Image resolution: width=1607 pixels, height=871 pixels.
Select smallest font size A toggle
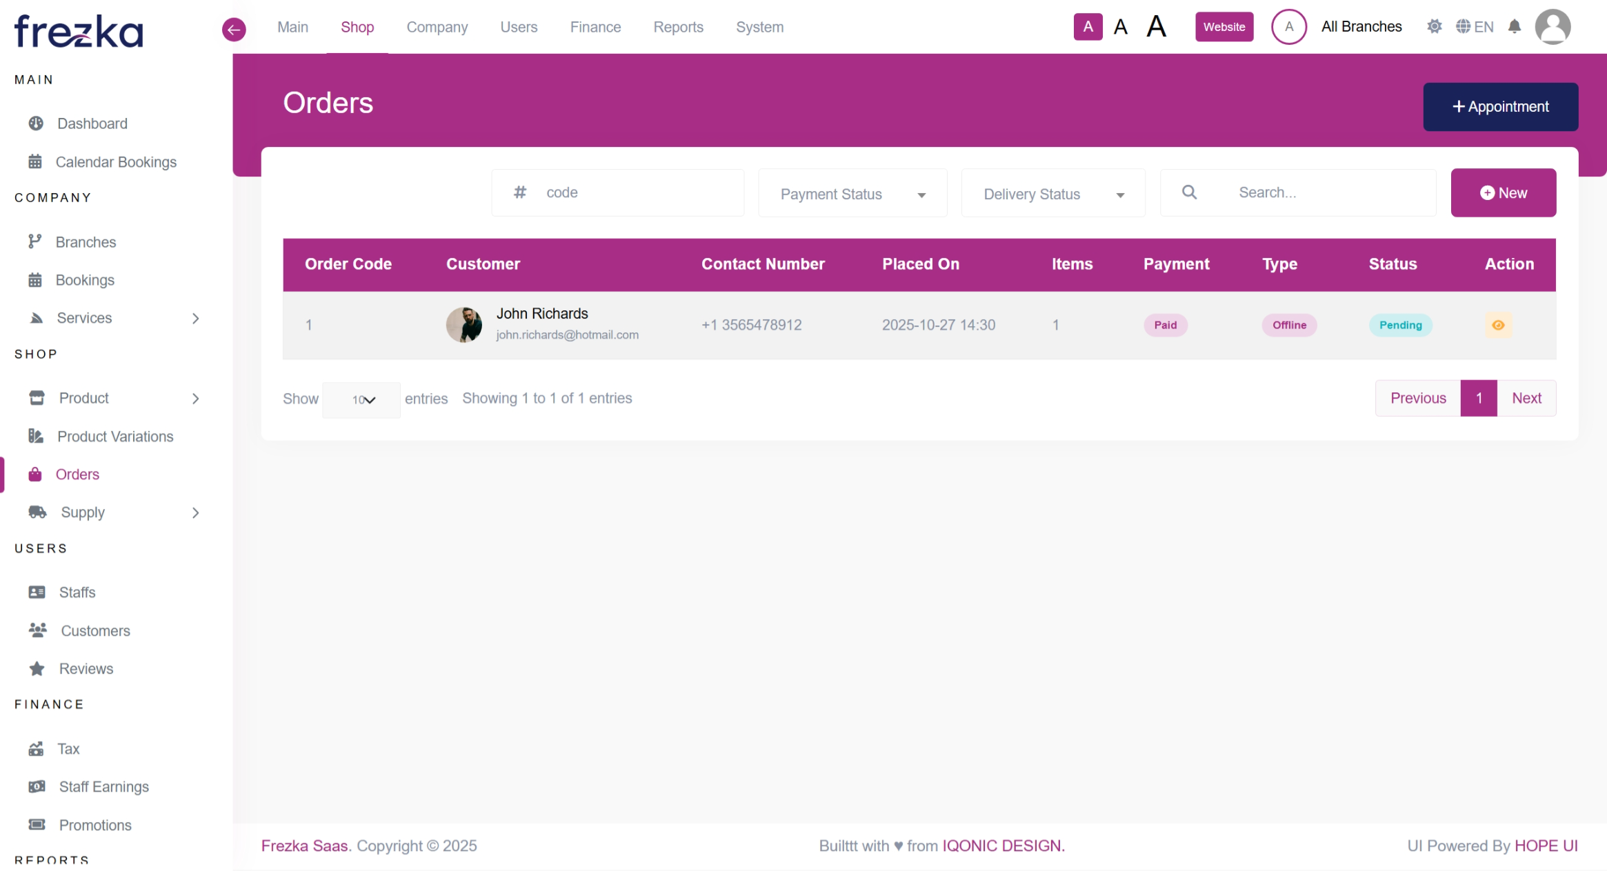point(1088,27)
